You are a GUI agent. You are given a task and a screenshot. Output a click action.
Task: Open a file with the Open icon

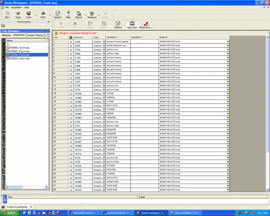tap(18, 15)
